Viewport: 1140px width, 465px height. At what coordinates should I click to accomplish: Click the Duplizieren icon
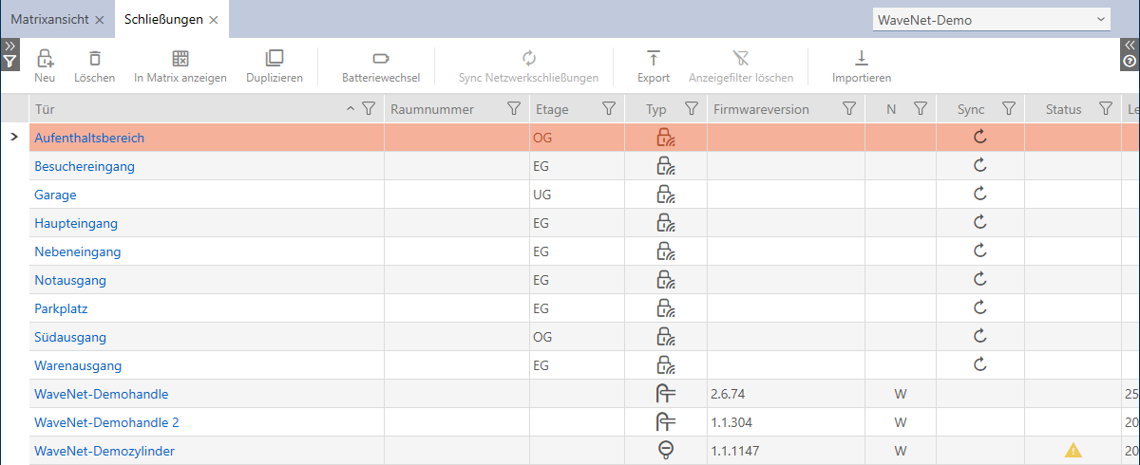click(x=274, y=59)
